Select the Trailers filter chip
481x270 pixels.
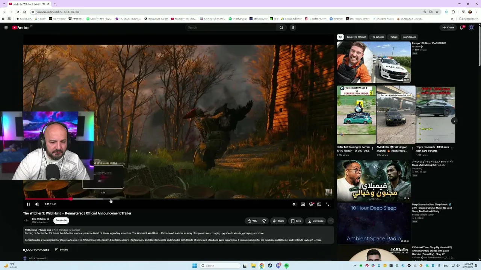393,37
